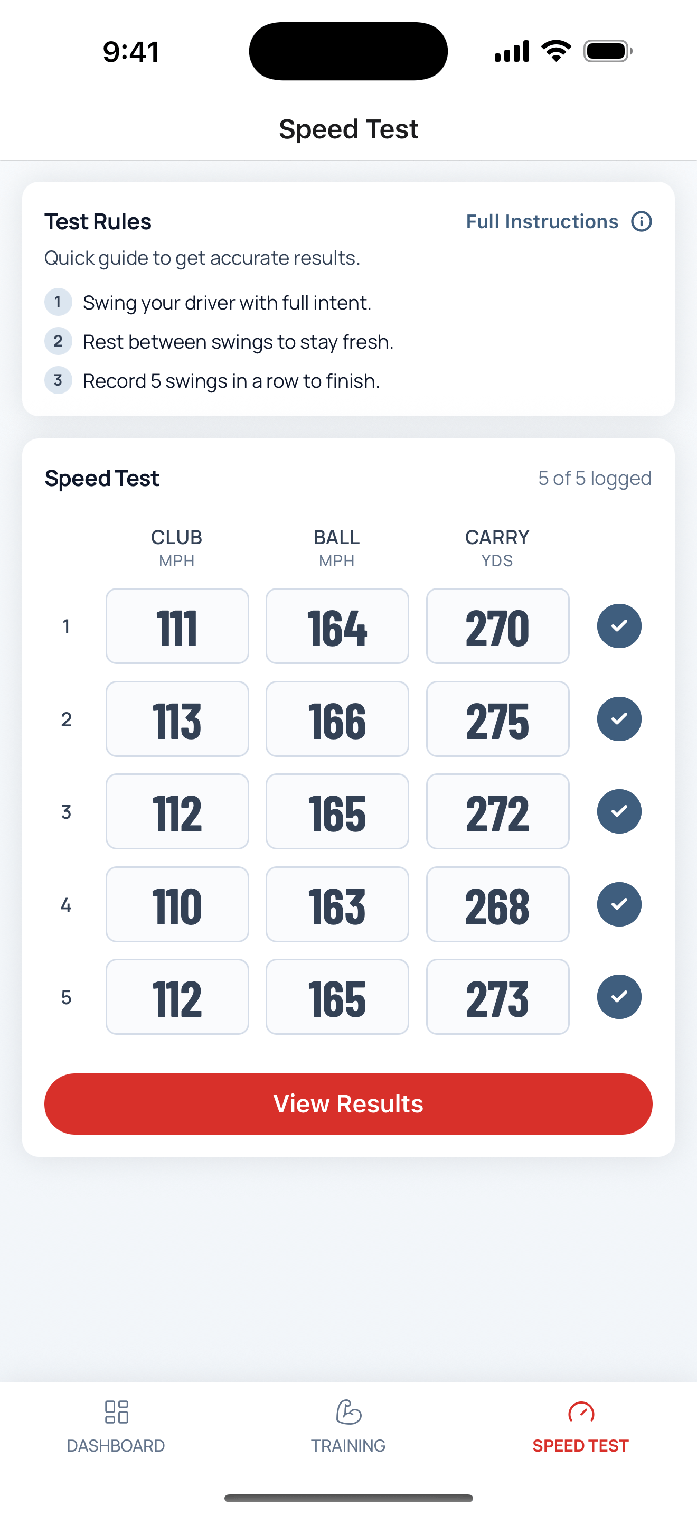Toggle the checkmark for swing 2
697x1515 pixels.
[x=618, y=719]
